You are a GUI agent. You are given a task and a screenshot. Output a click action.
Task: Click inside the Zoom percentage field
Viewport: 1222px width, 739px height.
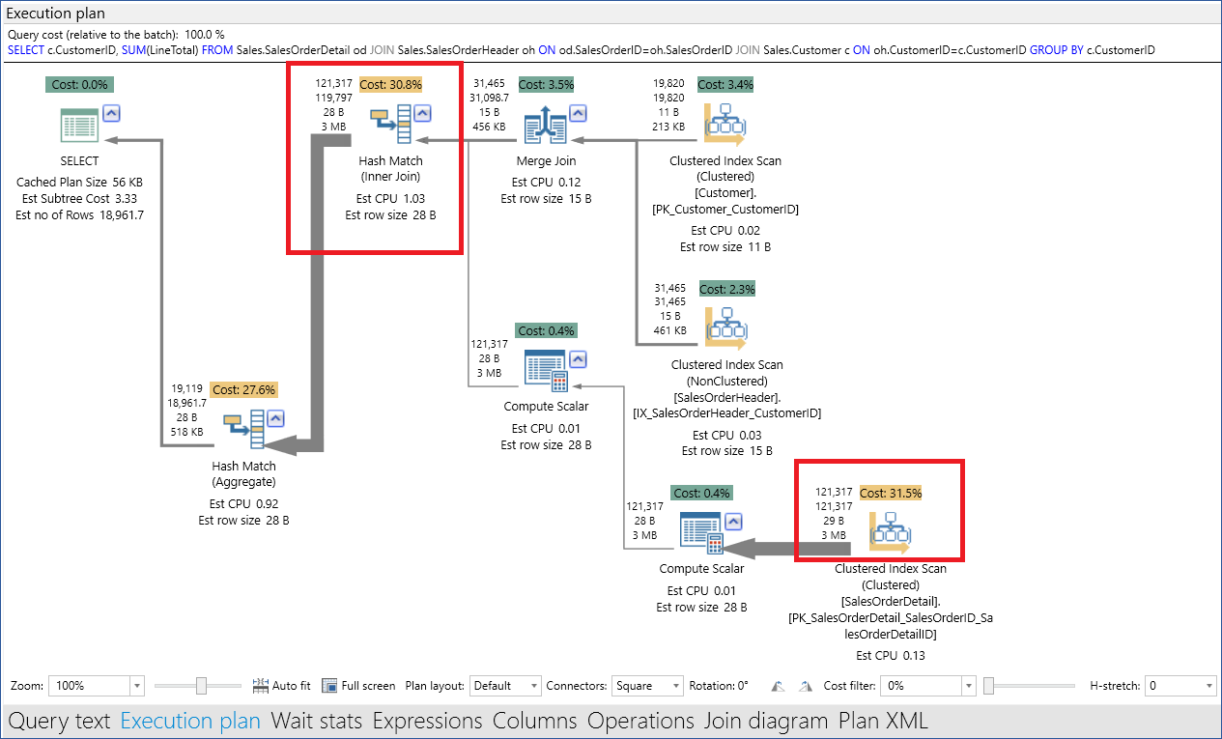(87, 686)
